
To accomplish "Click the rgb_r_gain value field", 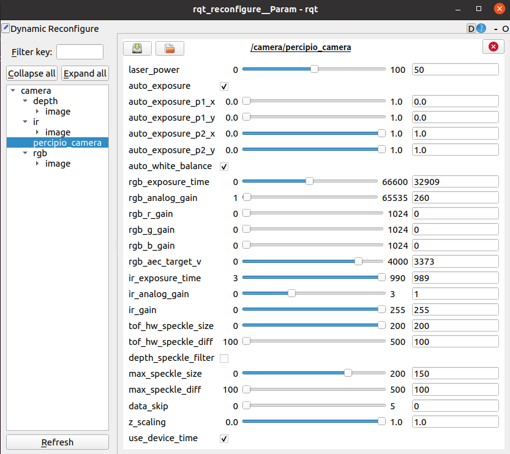I will pyautogui.click(x=455, y=213).
